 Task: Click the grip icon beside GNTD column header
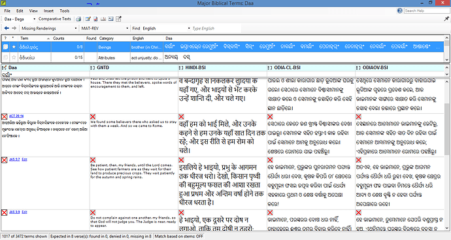[92, 67]
